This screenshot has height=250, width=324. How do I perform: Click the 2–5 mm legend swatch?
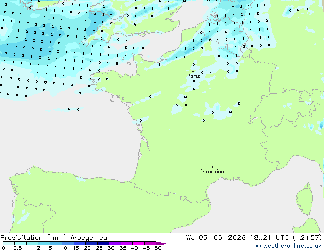point(44,243)
